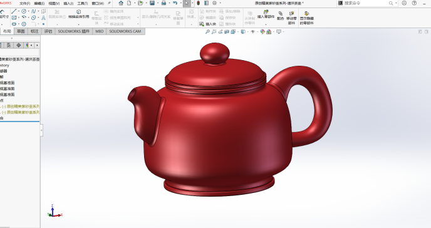Screen dimensions: 431x228
Task: Click 转换实体引用 button
Action: 78,14
